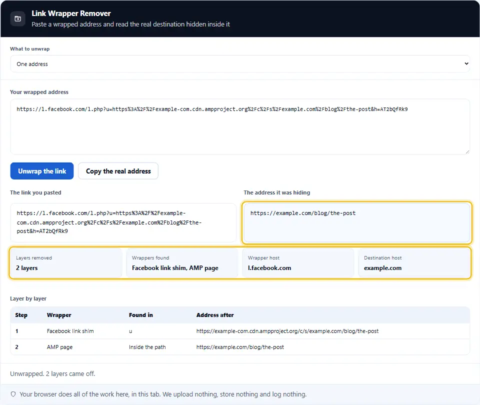Click the "example.com" destination host value
480x405 pixels.
pyautogui.click(x=382, y=268)
